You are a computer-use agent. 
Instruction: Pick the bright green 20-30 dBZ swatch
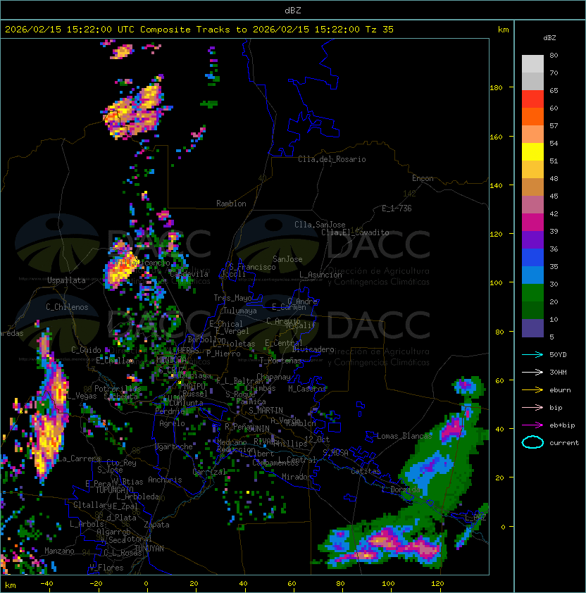[532, 293]
